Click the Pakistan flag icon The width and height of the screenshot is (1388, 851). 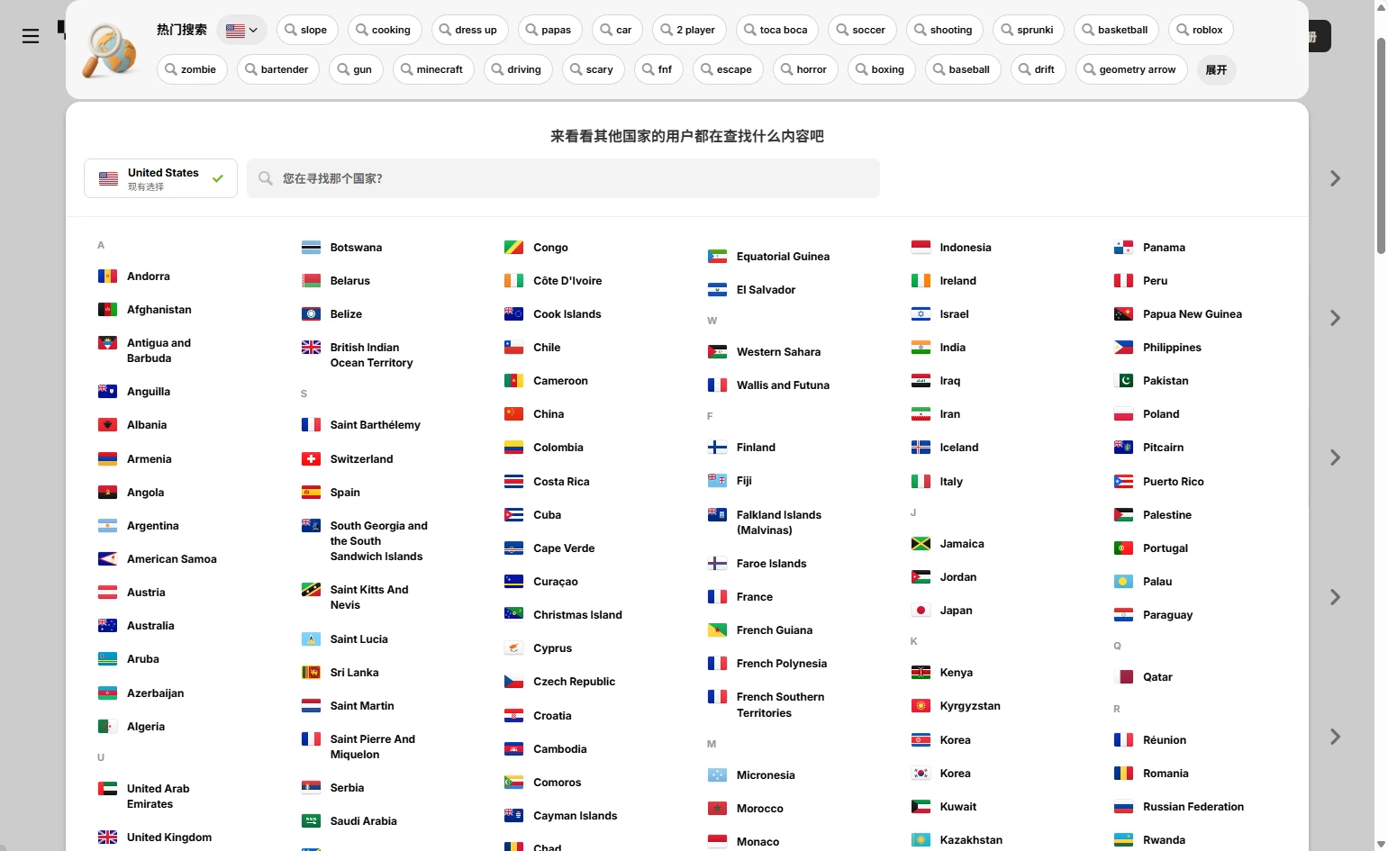pos(1123,381)
